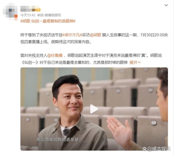Click the raised hand in the video frame

[x=120, y=130]
